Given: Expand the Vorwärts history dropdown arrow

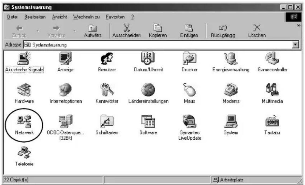Looking at the screenshot, I should click(75, 31).
